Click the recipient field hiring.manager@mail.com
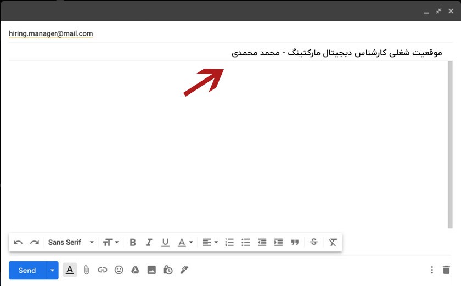Image resolution: width=461 pixels, height=286 pixels. pyautogui.click(x=51, y=33)
